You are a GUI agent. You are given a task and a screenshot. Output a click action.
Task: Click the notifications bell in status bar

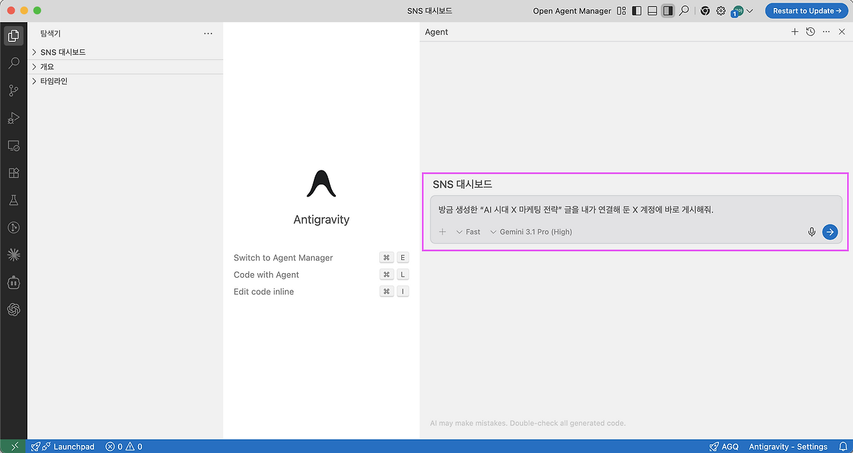(842, 446)
